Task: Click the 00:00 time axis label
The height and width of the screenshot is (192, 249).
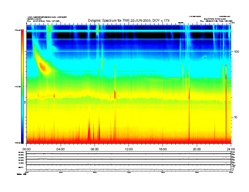Action: (26, 149)
